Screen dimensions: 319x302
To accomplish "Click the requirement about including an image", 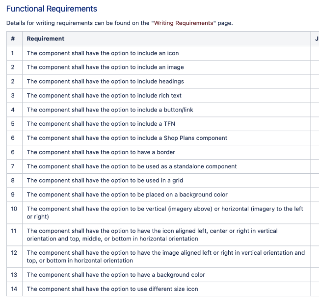I will [x=105, y=67].
